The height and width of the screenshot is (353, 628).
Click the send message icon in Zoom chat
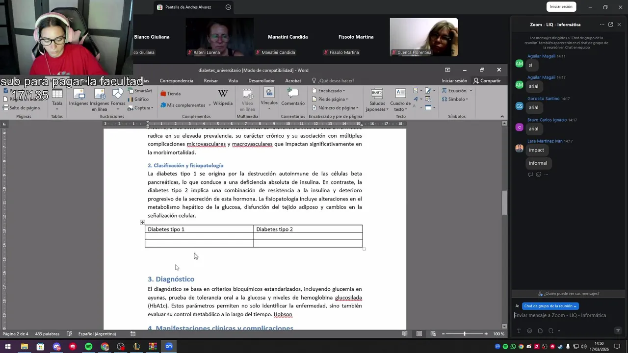pos(618,331)
